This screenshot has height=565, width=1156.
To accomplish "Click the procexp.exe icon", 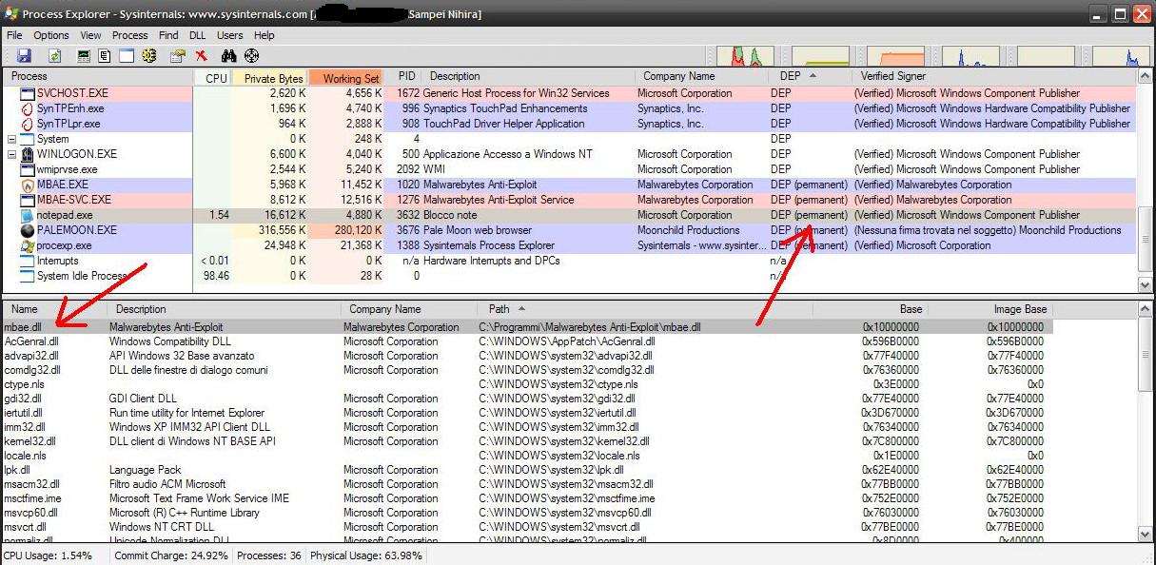I will point(28,245).
